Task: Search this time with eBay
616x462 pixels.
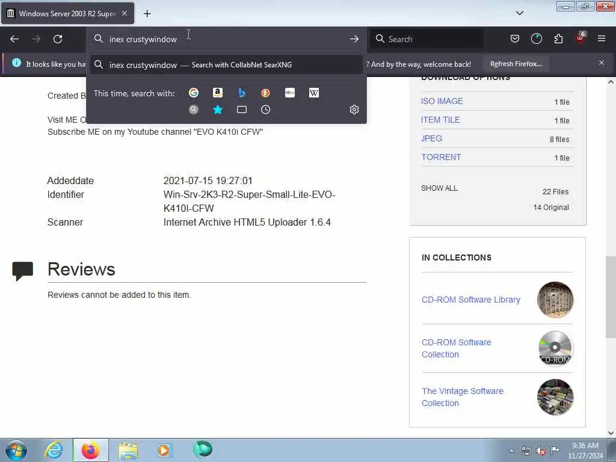Action: click(x=290, y=93)
